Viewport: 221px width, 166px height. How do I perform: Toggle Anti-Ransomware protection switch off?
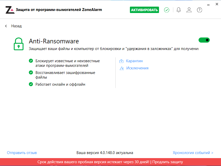pyautogui.click(x=204, y=40)
